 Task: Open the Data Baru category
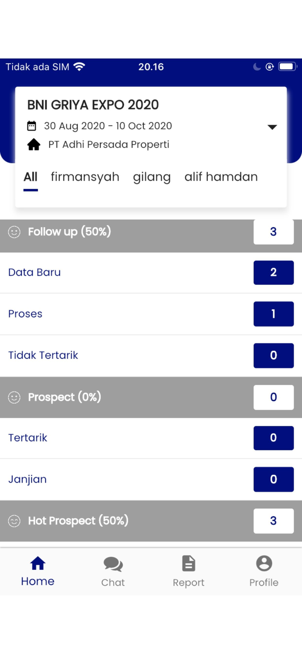click(34, 272)
